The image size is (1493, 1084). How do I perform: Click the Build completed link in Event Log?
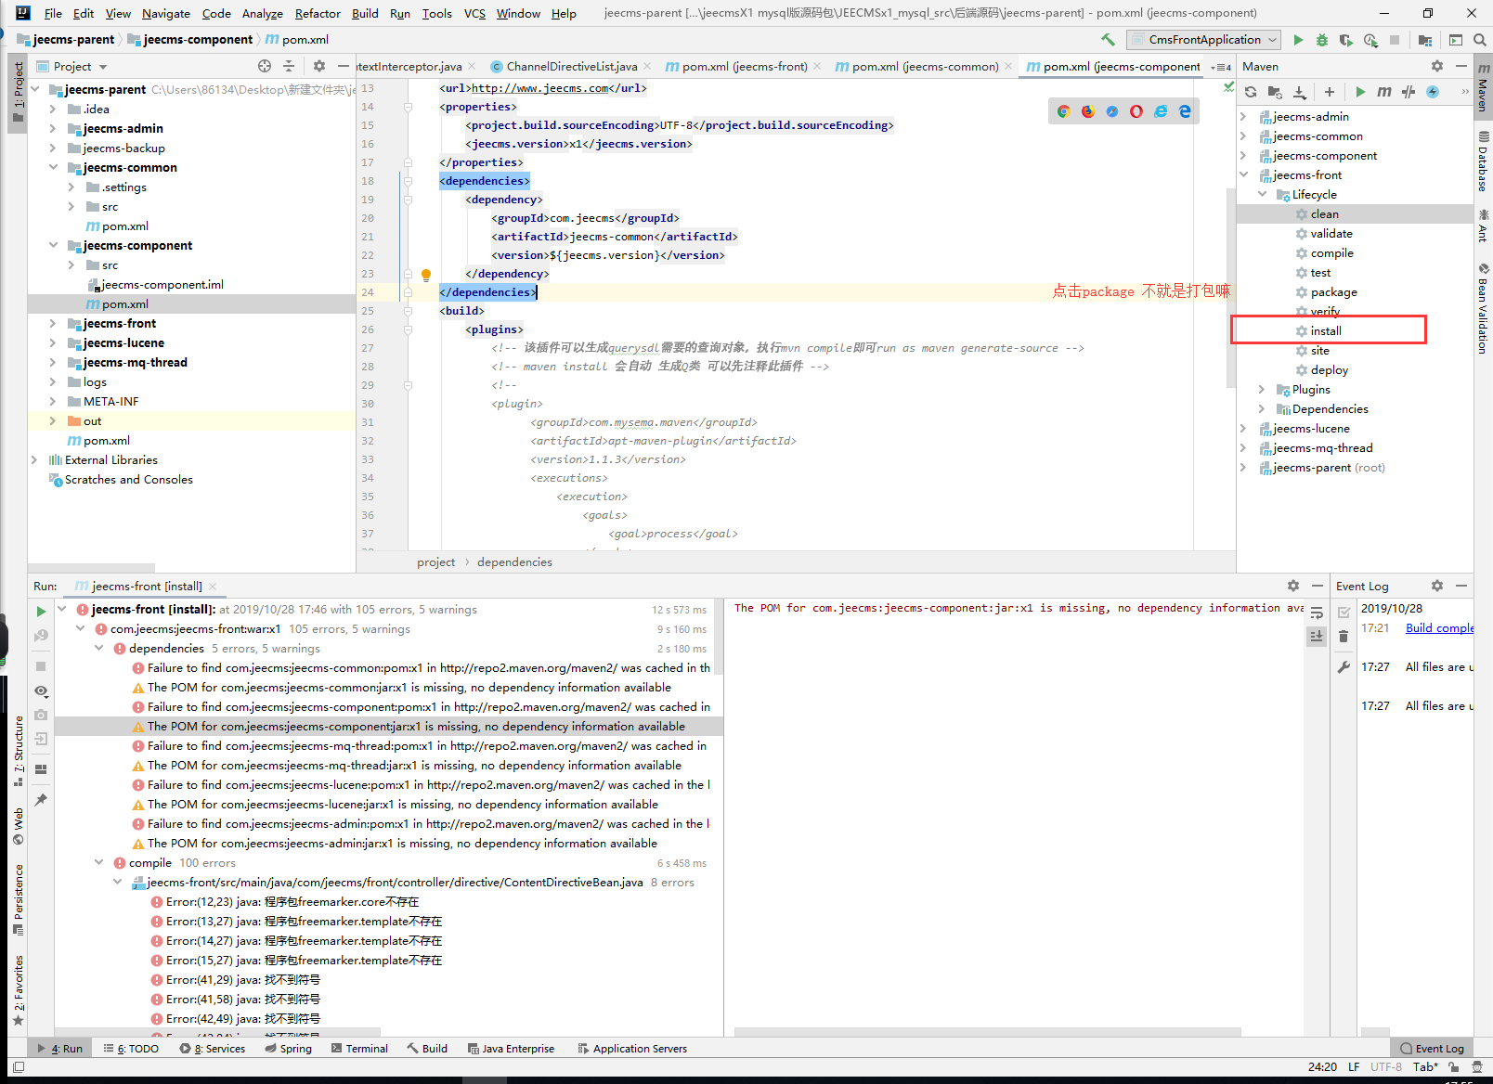point(1438,628)
